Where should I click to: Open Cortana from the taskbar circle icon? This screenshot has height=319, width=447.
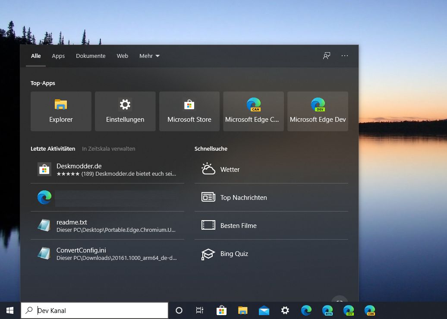[x=179, y=310]
